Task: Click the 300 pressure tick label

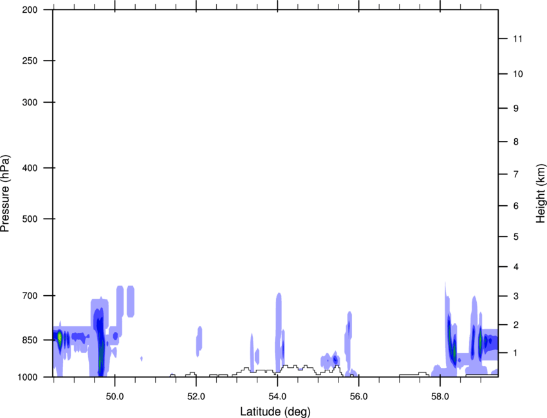Action: pos(30,102)
